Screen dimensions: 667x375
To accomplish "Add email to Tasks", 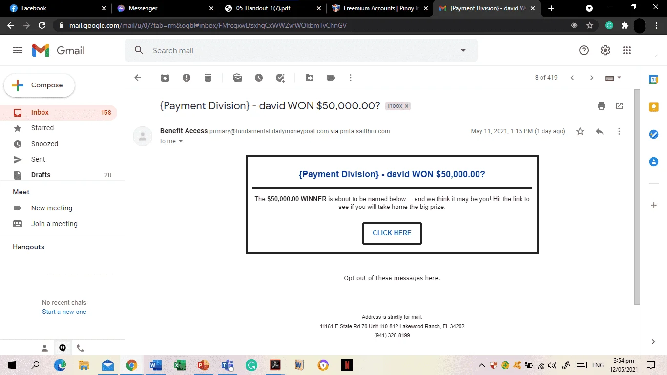I will pyautogui.click(x=280, y=78).
